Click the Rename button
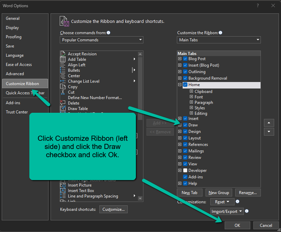281x232 pixels. click(248, 193)
